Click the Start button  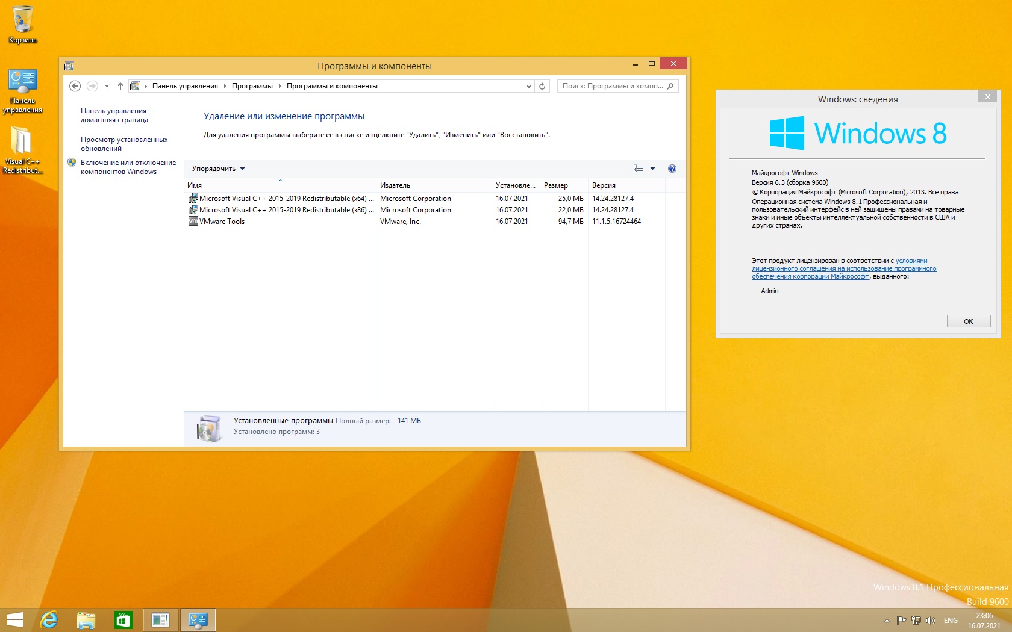(x=14, y=619)
